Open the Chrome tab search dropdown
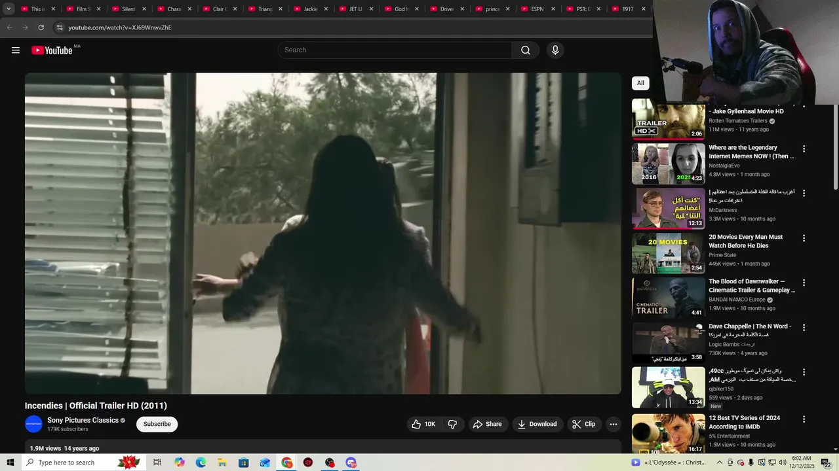839x471 pixels. coord(9,9)
